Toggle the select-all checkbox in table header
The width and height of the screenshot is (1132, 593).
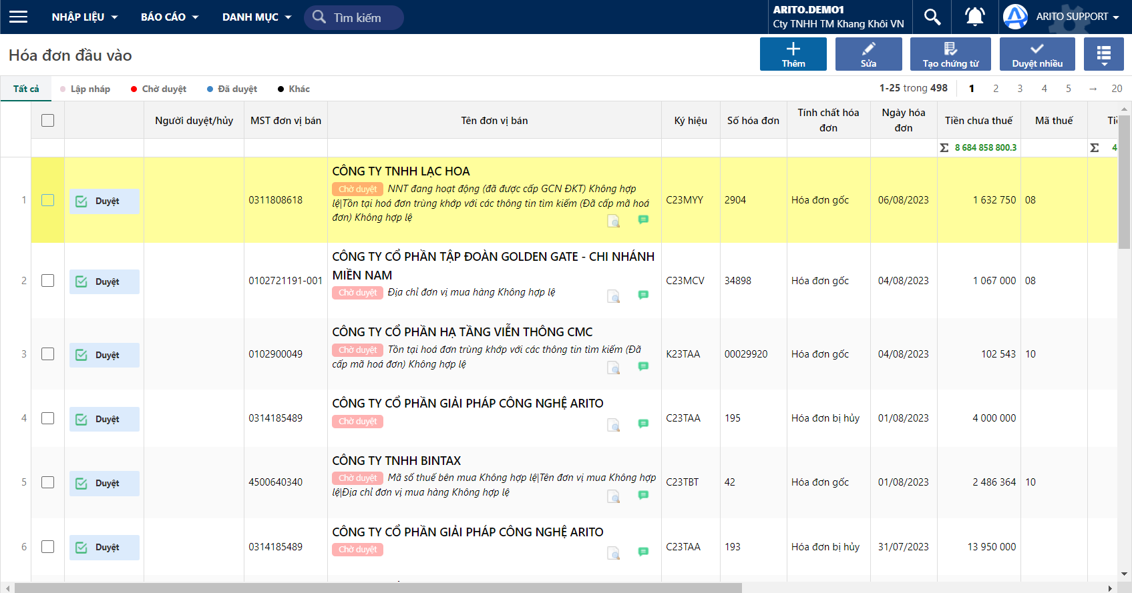coord(47,121)
